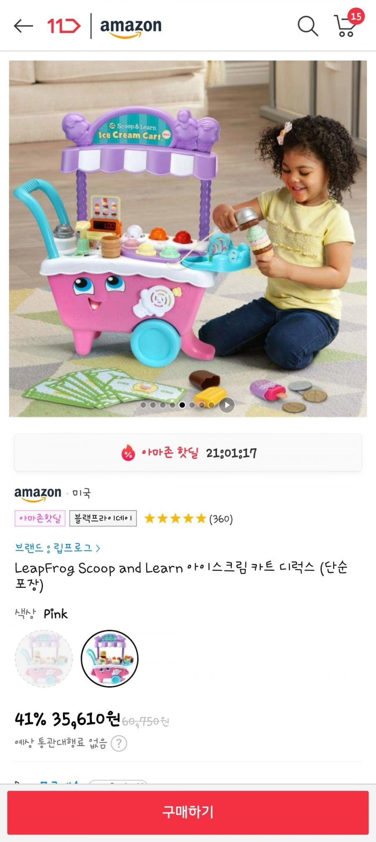This screenshot has height=842, width=376.
Task: Tap 아마존핫딜 tag badge
Action: pos(40,518)
